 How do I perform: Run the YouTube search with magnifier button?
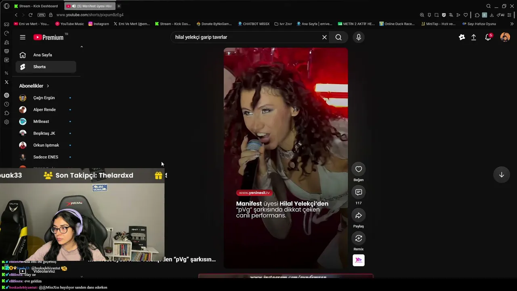pos(338,37)
